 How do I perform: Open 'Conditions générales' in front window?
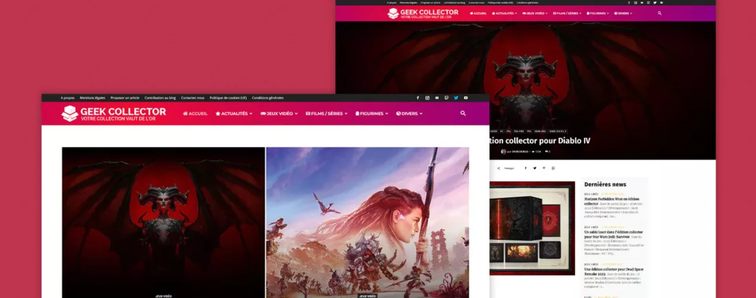(267, 98)
